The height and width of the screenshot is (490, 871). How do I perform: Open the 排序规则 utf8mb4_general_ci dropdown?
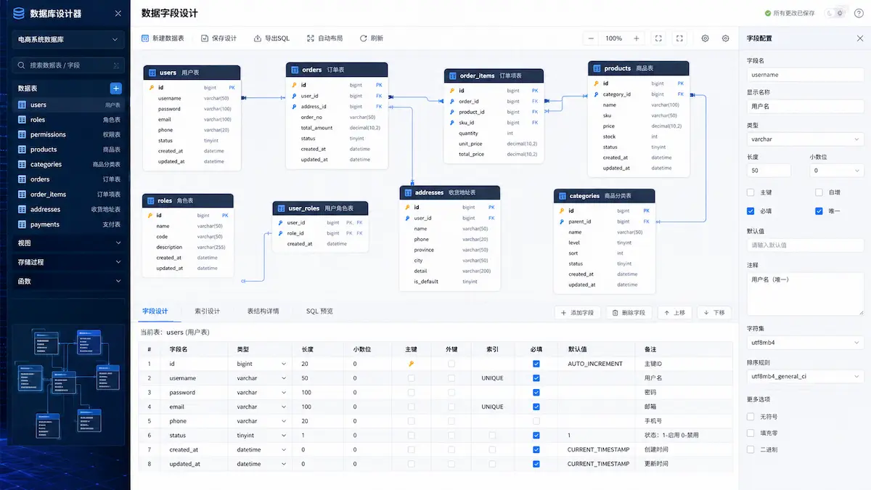805,377
